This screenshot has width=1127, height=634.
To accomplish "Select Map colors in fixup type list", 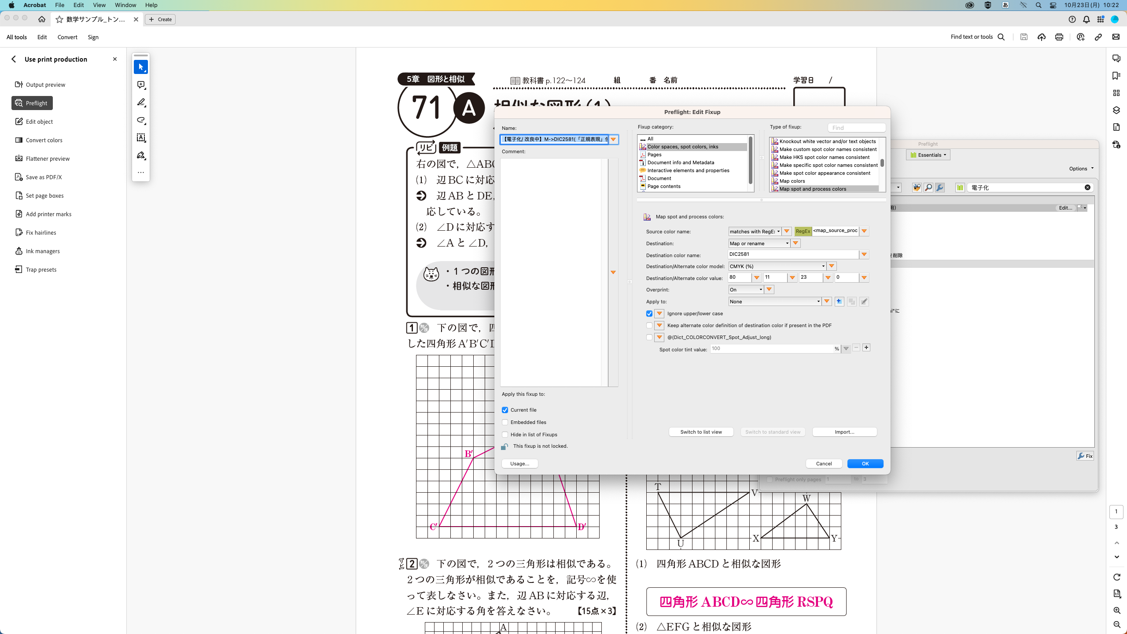I will [x=792, y=181].
